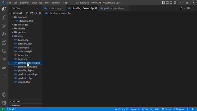Open the Go menu

pyautogui.click(x=41, y=3)
